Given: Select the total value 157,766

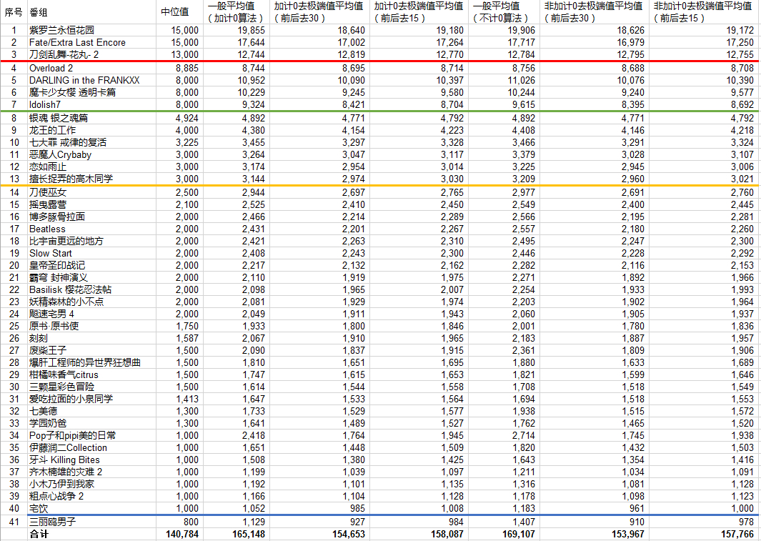Looking at the screenshot, I should (x=737, y=533).
